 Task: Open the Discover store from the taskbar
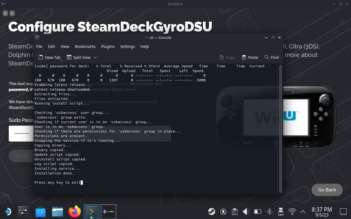[41, 212]
